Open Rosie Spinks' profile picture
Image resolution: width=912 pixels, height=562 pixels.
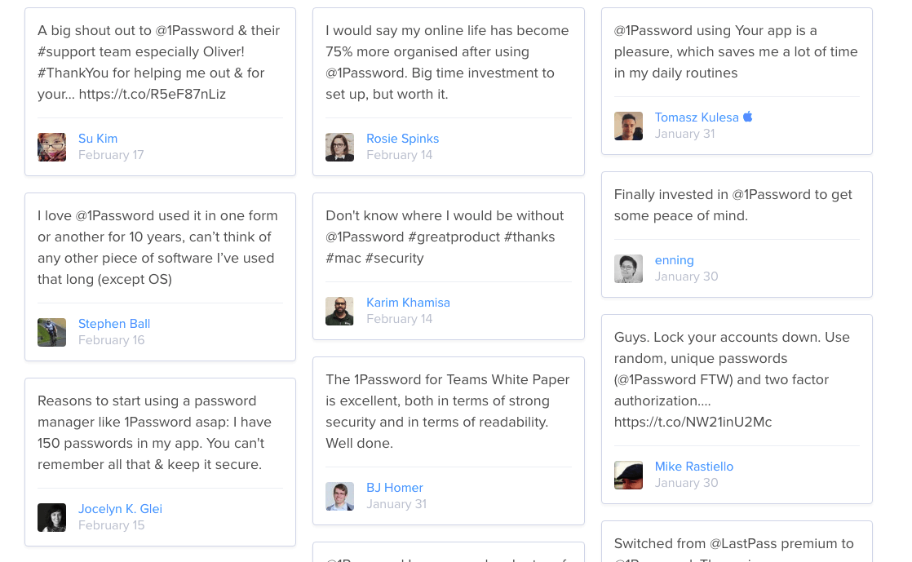point(339,147)
